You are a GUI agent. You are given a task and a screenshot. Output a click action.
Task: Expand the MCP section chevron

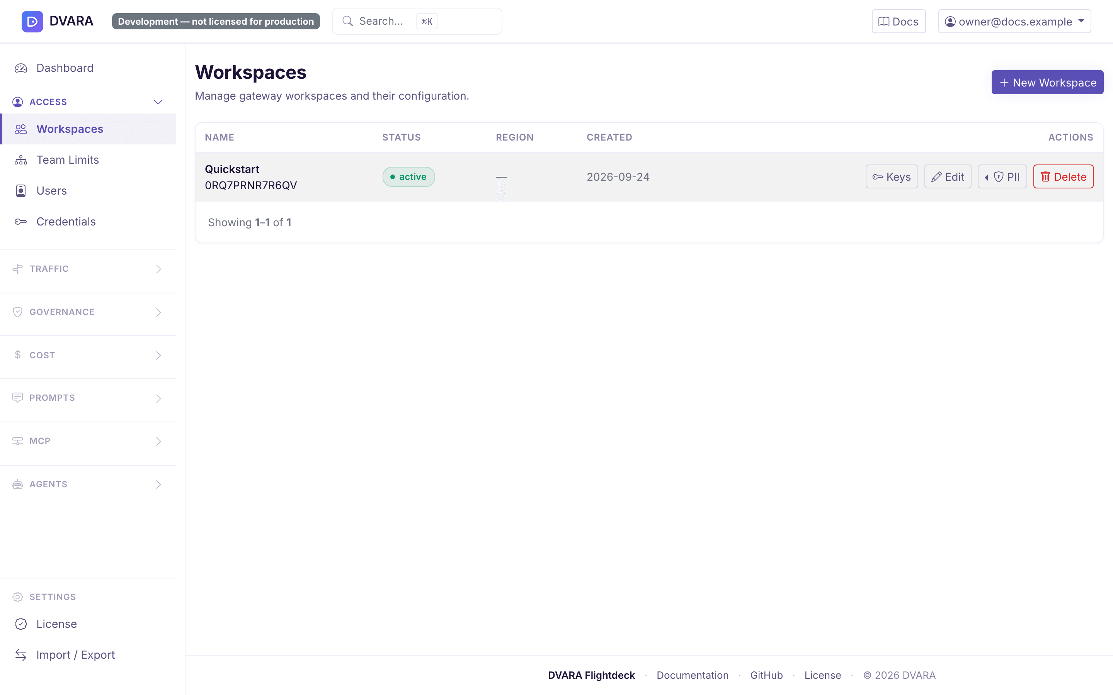tap(158, 441)
